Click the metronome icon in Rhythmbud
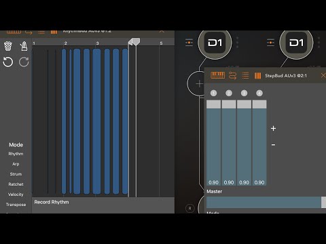 (24, 46)
